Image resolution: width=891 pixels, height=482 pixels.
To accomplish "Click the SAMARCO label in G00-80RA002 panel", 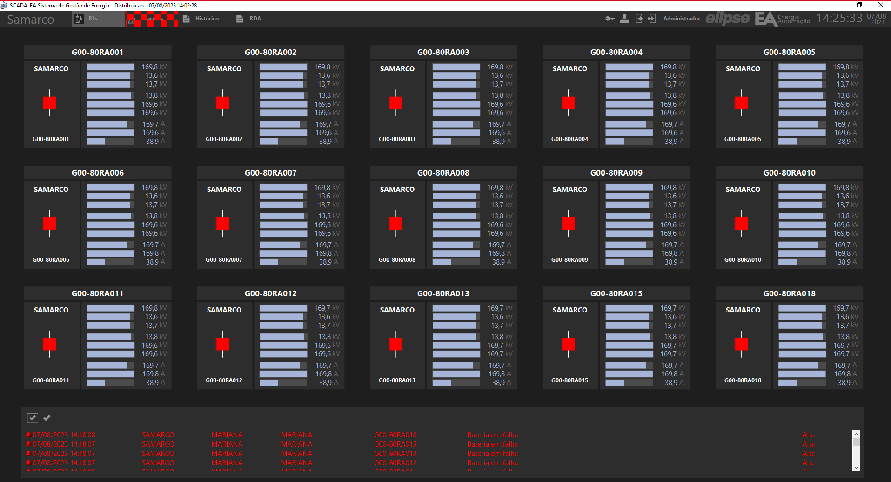I will tap(224, 68).
